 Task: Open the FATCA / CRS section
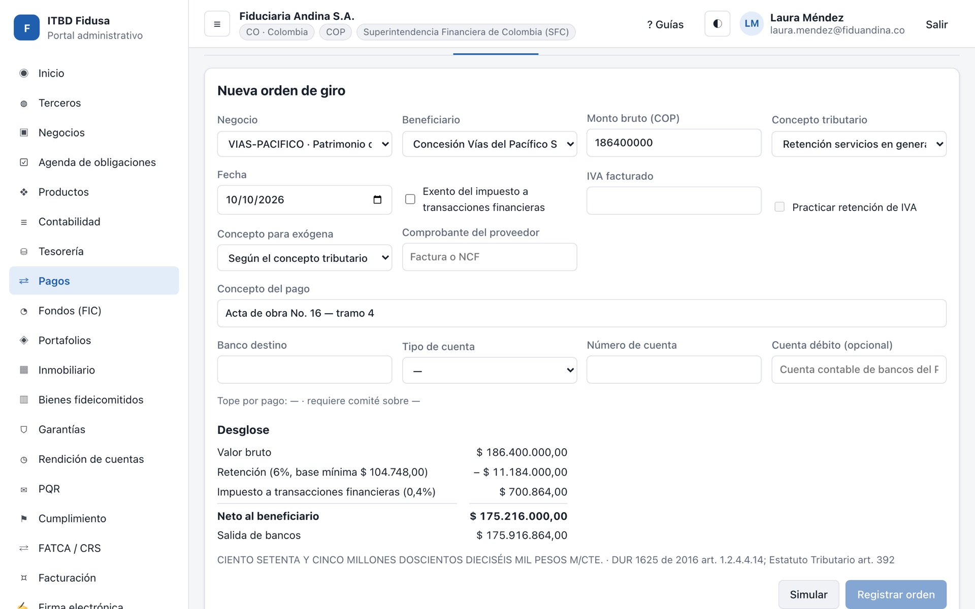tap(94, 548)
